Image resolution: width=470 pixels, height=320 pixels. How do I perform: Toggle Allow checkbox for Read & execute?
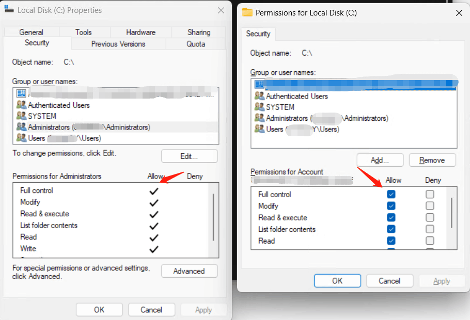click(x=391, y=217)
